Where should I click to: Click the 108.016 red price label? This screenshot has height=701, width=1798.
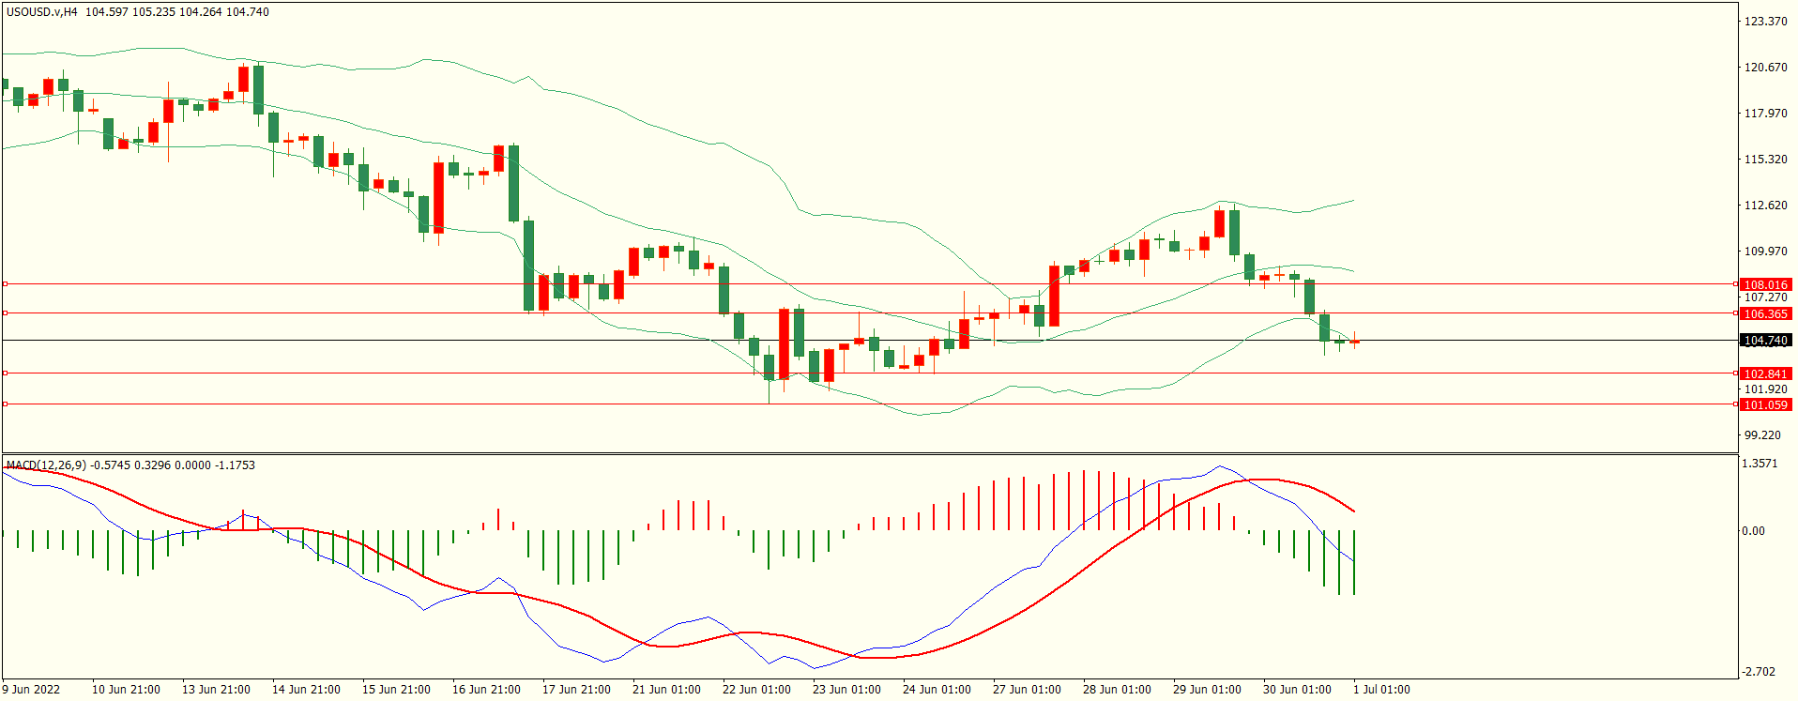coord(1765,284)
